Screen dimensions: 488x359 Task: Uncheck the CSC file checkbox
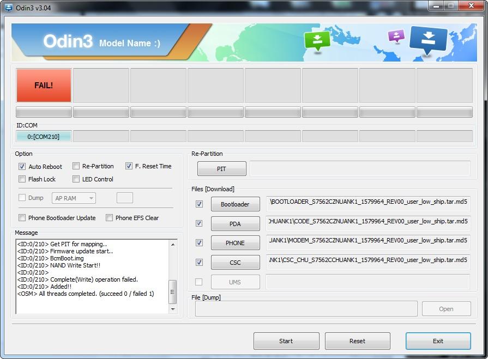tap(199, 263)
